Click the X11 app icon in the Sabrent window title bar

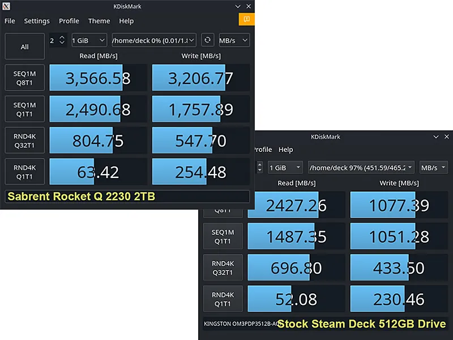(x=6, y=6)
